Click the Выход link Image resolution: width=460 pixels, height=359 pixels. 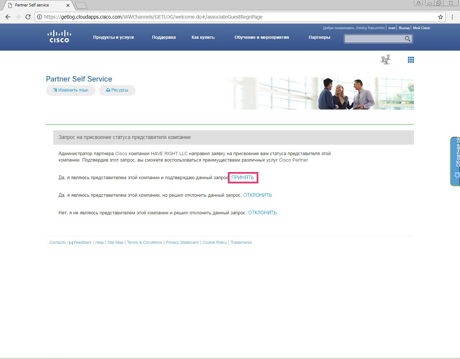(x=404, y=28)
